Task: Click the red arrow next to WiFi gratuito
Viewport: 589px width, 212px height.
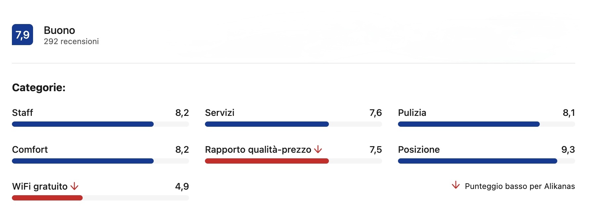Action: point(75,186)
